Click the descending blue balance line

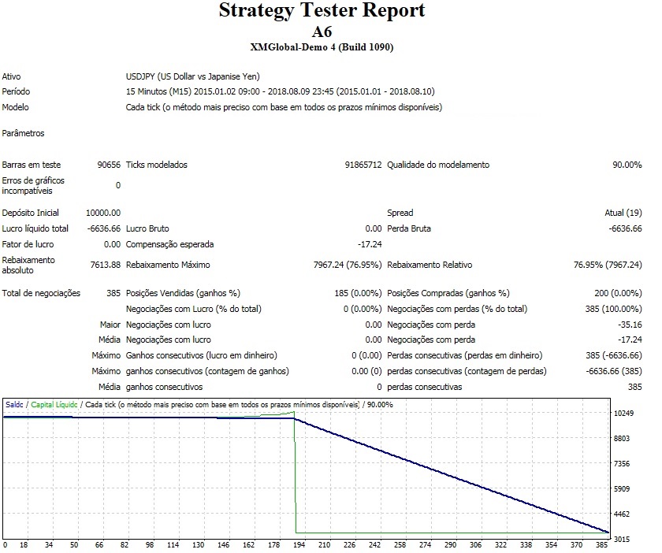(x=450, y=476)
